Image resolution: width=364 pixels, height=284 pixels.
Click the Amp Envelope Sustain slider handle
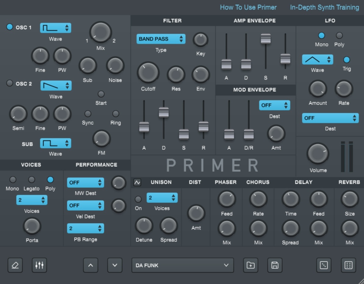click(x=266, y=39)
